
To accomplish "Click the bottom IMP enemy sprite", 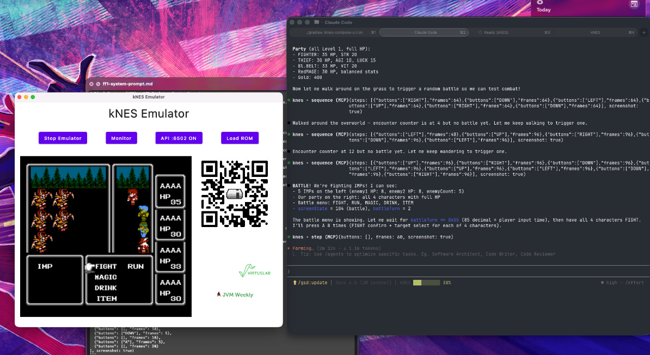I will point(41,241).
